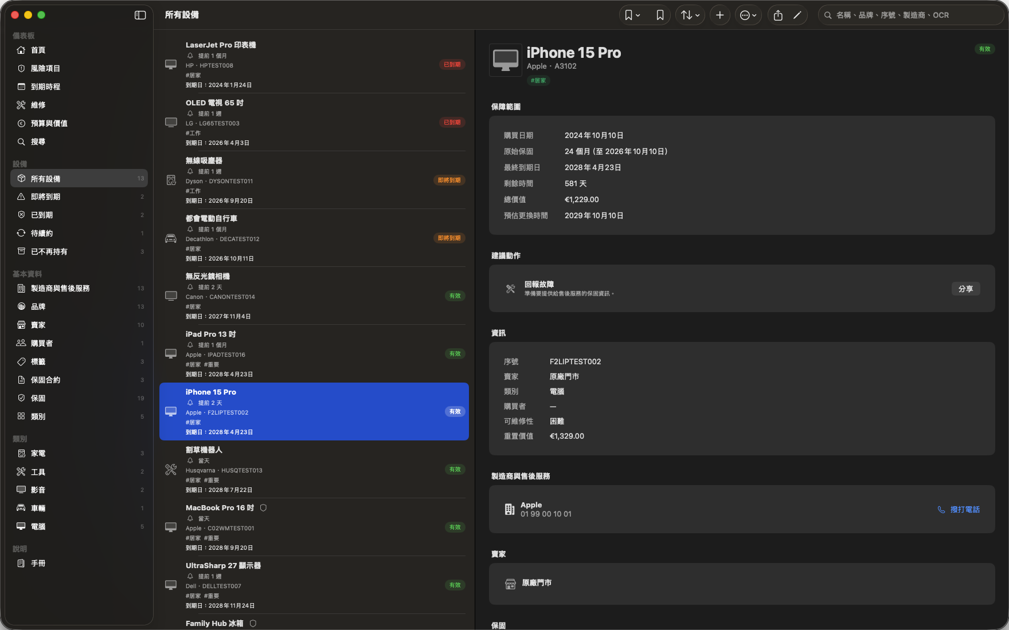This screenshot has height=630, width=1009.
Task: Select 無線吸塵器 in device list
Action: [x=314, y=180]
